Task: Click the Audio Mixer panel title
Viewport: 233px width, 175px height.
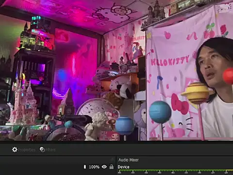Action: coord(129,160)
